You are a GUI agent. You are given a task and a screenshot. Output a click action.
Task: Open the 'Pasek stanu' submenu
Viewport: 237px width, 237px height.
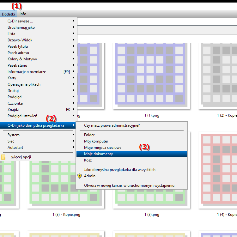click(x=38, y=65)
